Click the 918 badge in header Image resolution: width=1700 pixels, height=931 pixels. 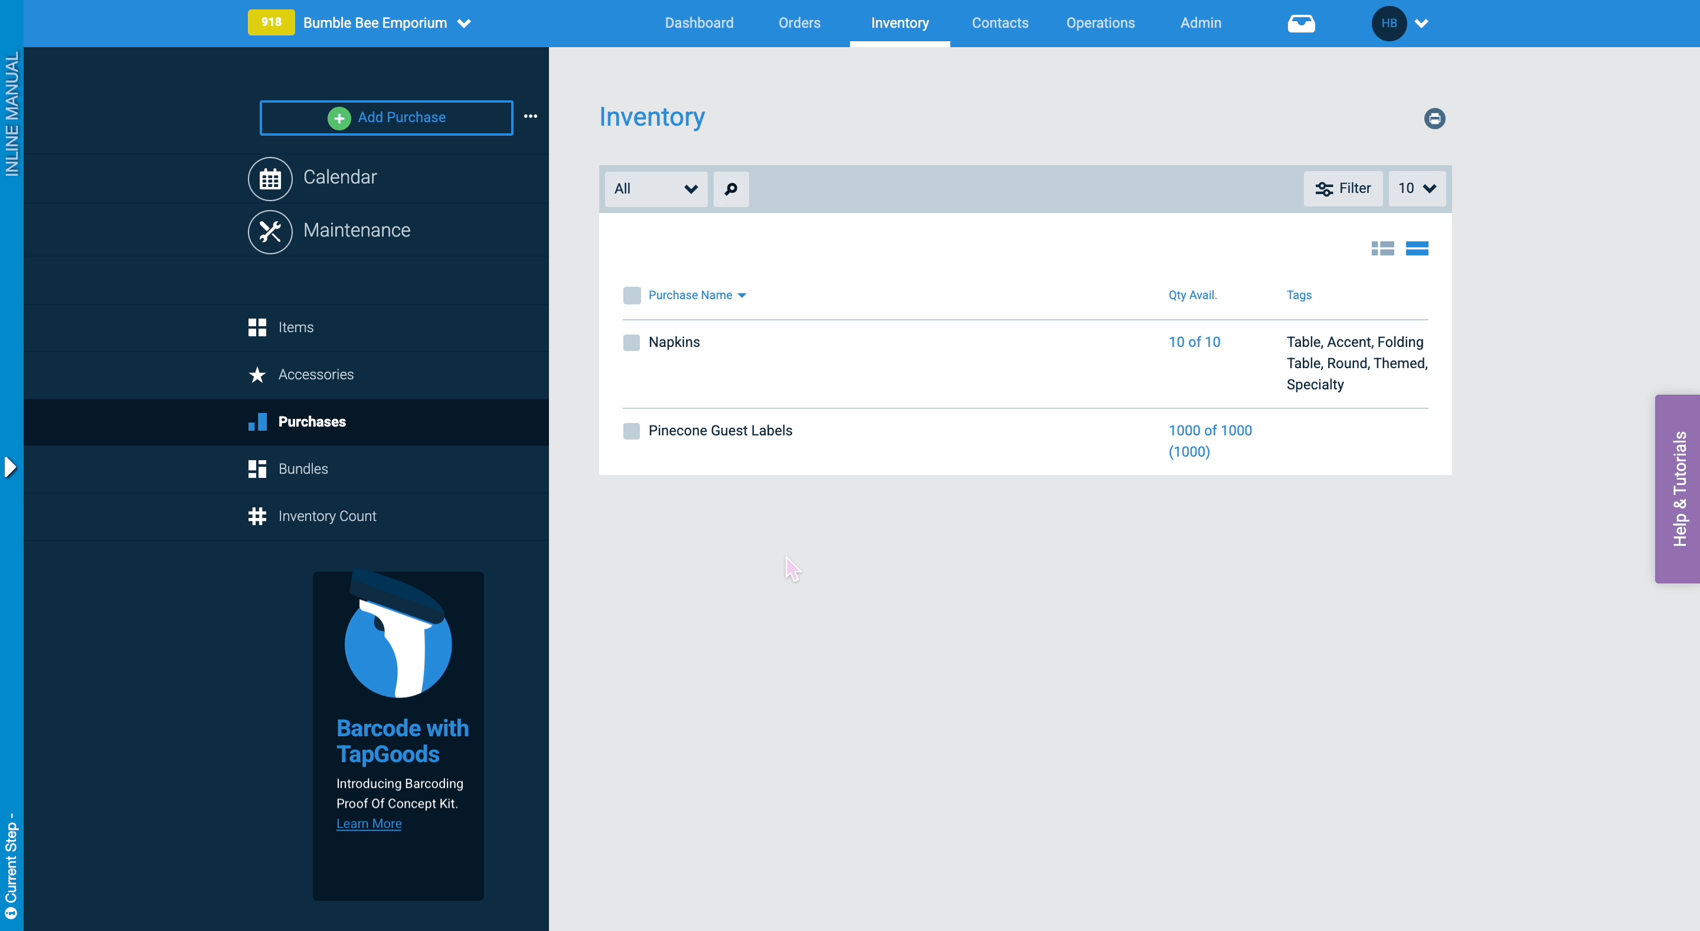(272, 22)
